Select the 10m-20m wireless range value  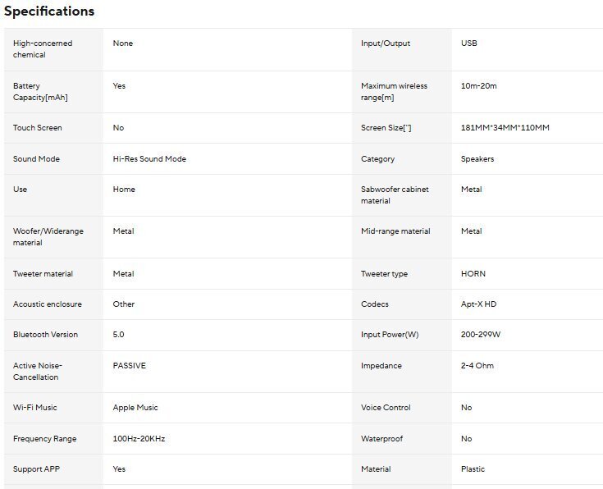(x=478, y=86)
